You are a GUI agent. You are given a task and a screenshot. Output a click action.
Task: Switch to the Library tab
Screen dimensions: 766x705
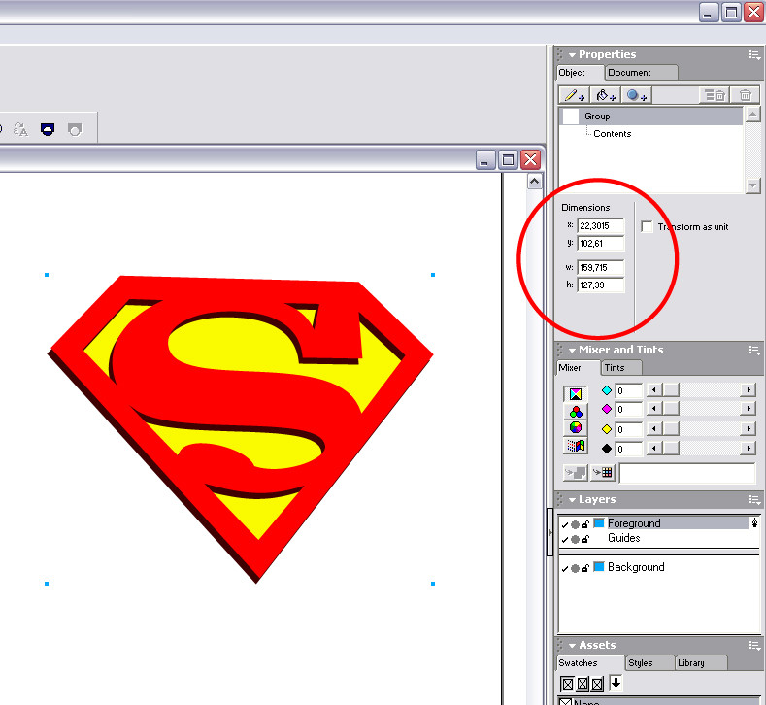701,662
